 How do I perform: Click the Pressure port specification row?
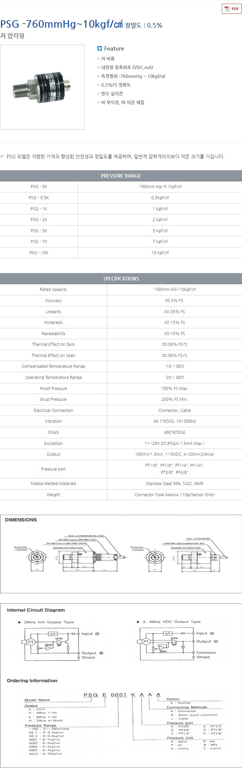[121, 469]
